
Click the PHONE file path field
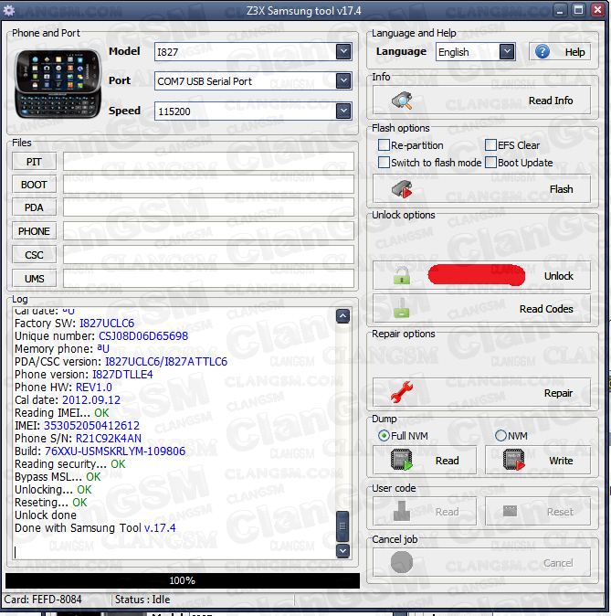208,231
